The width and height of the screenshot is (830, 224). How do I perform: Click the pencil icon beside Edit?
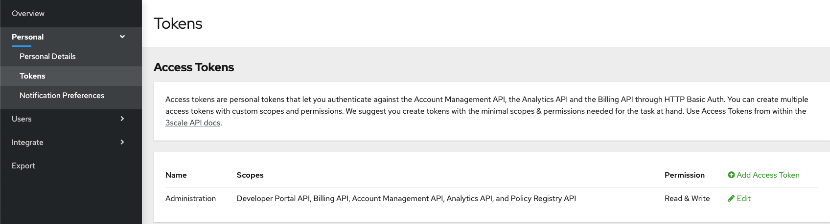tap(731, 199)
